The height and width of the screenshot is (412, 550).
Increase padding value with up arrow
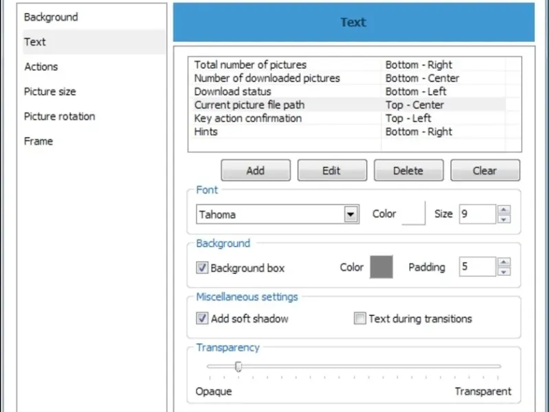505,262
